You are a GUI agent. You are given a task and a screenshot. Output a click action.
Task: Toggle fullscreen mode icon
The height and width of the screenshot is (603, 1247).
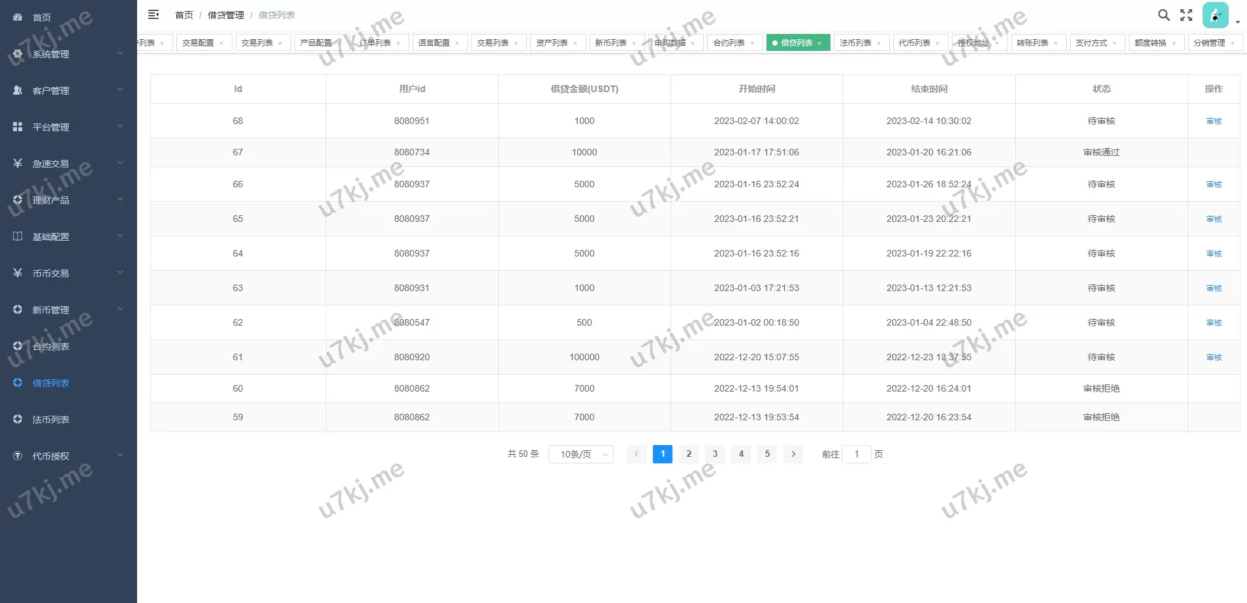(x=1186, y=15)
